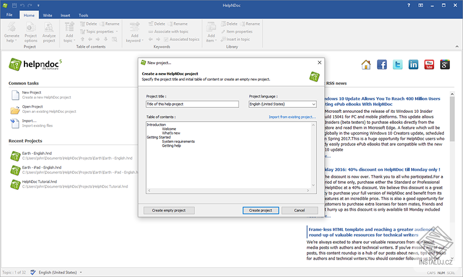Expand the Add topic dropdown arrow
The height and width of the screenshot is (277, 463).
tap(74, 40)
